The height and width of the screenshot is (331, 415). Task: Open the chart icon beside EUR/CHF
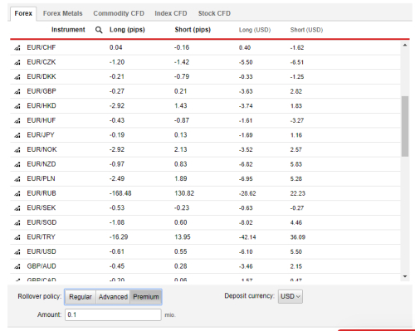point(17,48)
